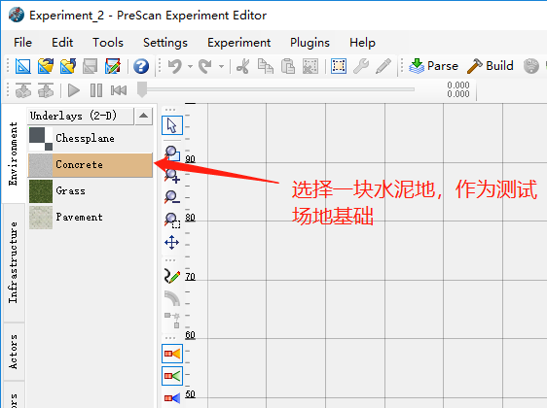Click the rewind to start button
This screenshot has width=547, height=408.
119,90
